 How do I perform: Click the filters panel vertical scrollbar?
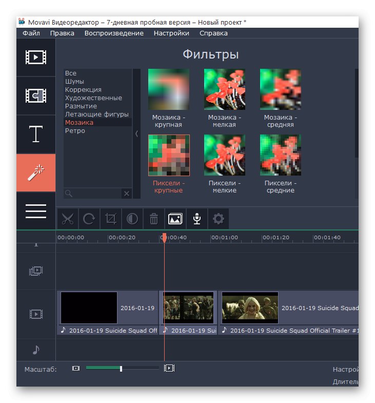point(357,113)
